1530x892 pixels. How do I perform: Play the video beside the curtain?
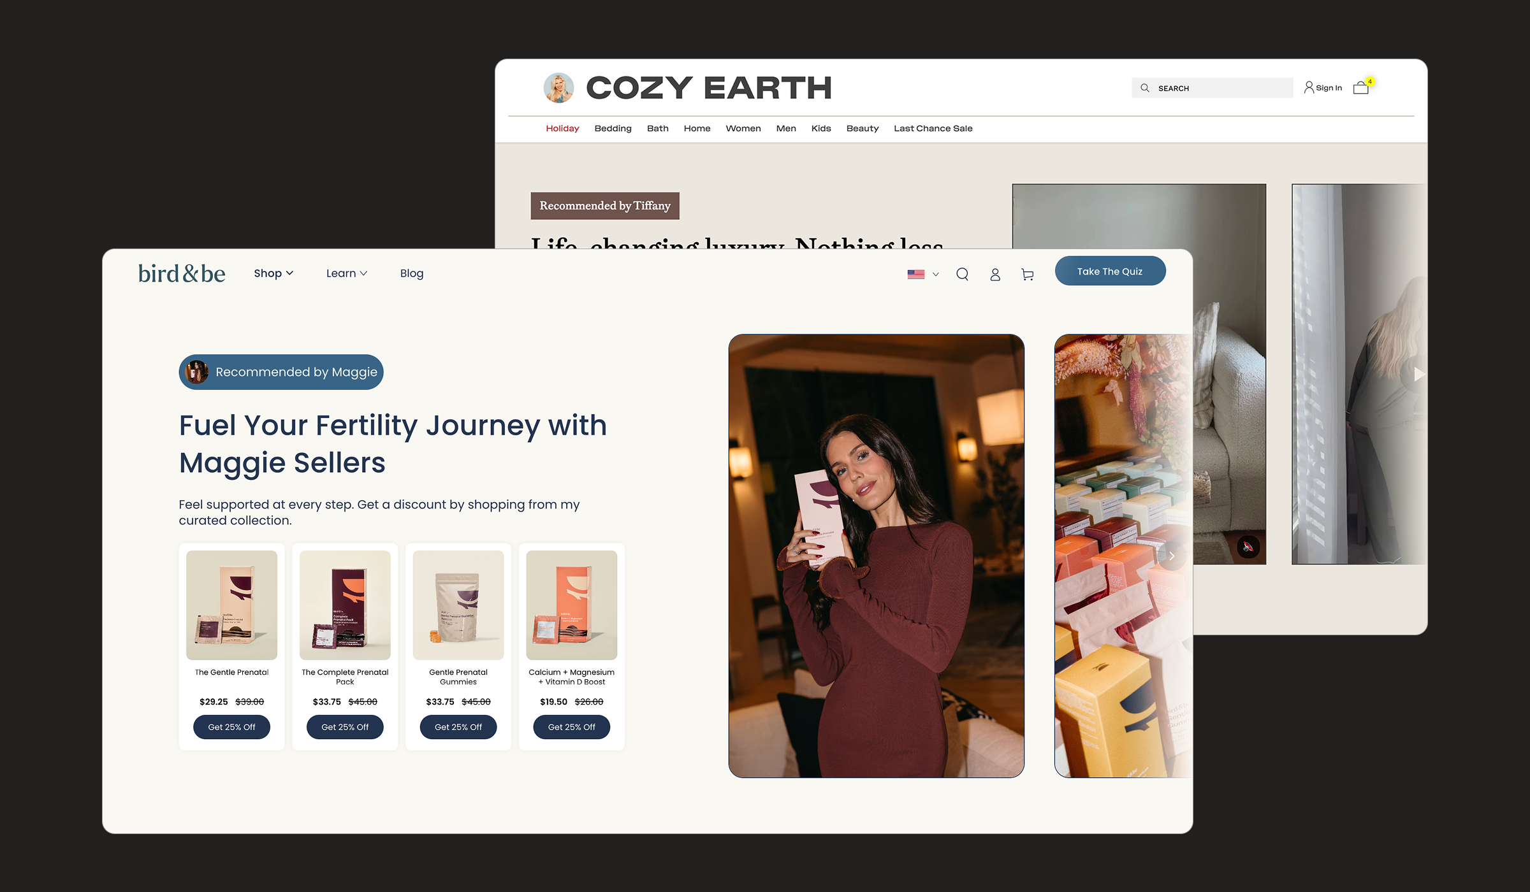[x=1418, y=375]
